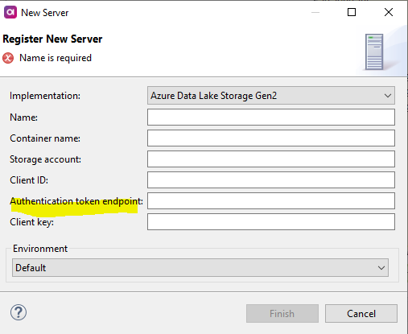408x334 pixels.
Task: Click the Finish button
Action: [x=282, y=313]
